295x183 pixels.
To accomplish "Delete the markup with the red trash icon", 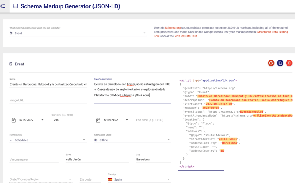I will coord(289,63).
